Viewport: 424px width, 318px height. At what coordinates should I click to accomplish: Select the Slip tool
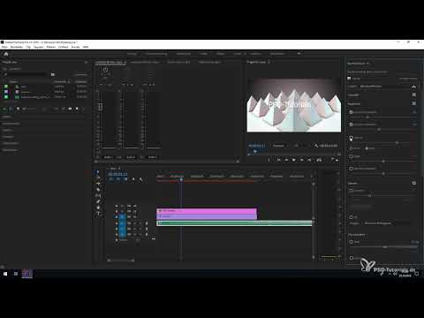coord(98,195)
